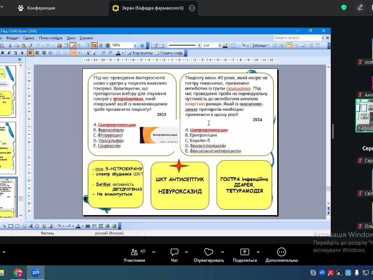Toggle the show formatting icon
The height and width of the screenshot is (280, 373).
coord(94,46)
